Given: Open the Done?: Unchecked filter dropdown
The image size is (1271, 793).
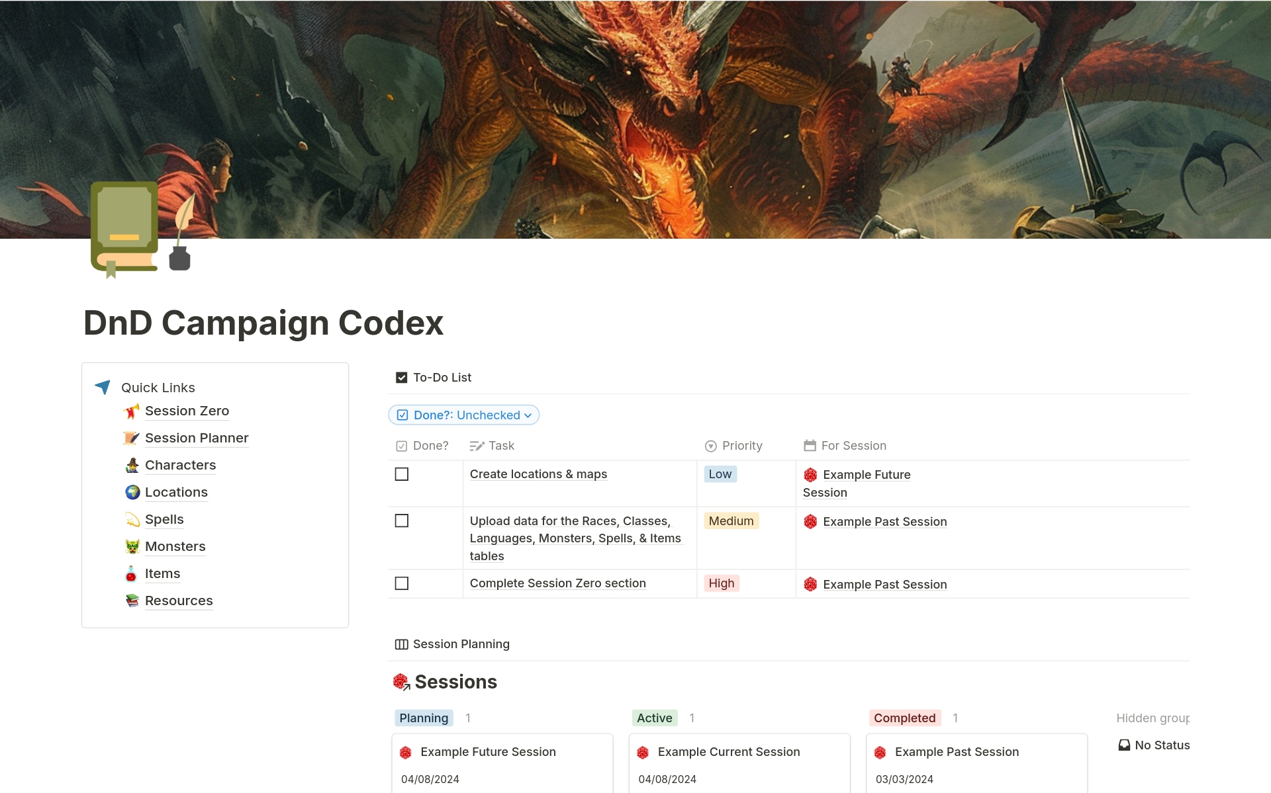Looking at the screenshot, I should click(463, 415).
